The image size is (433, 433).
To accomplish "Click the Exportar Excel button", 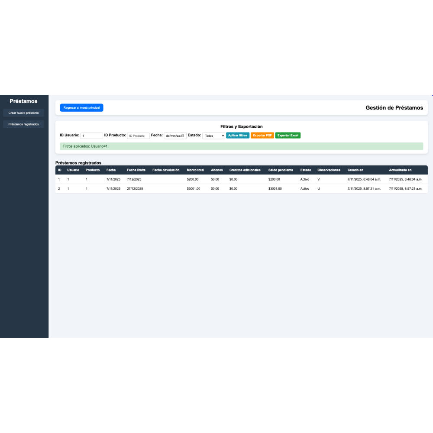I will pyautogui.click(x=288, y=136).
